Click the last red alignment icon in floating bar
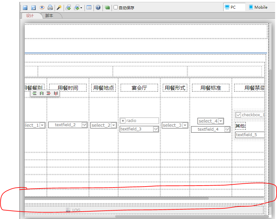277x219 pixels. click(56, 93)
